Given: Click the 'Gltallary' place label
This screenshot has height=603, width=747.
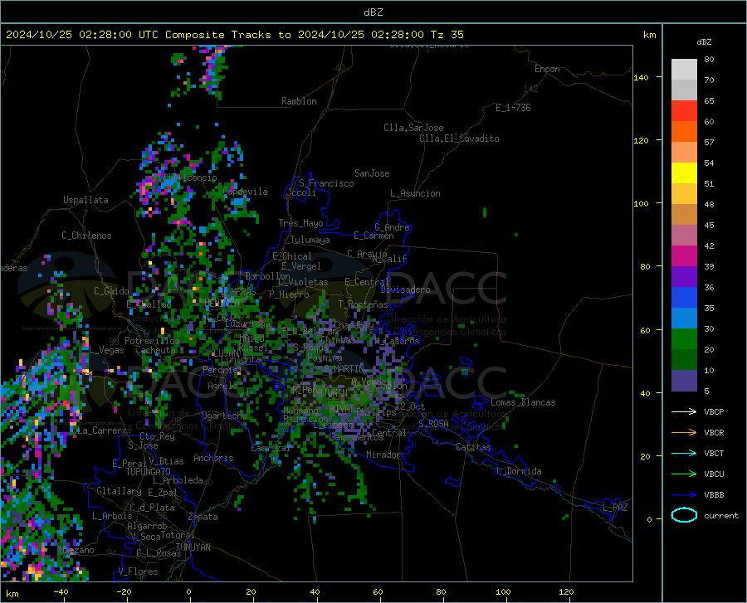Looking at the screenshot, I should [119, 491].
